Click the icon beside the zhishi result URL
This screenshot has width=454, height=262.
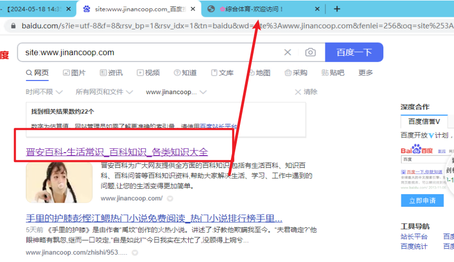tap(136, 253)
